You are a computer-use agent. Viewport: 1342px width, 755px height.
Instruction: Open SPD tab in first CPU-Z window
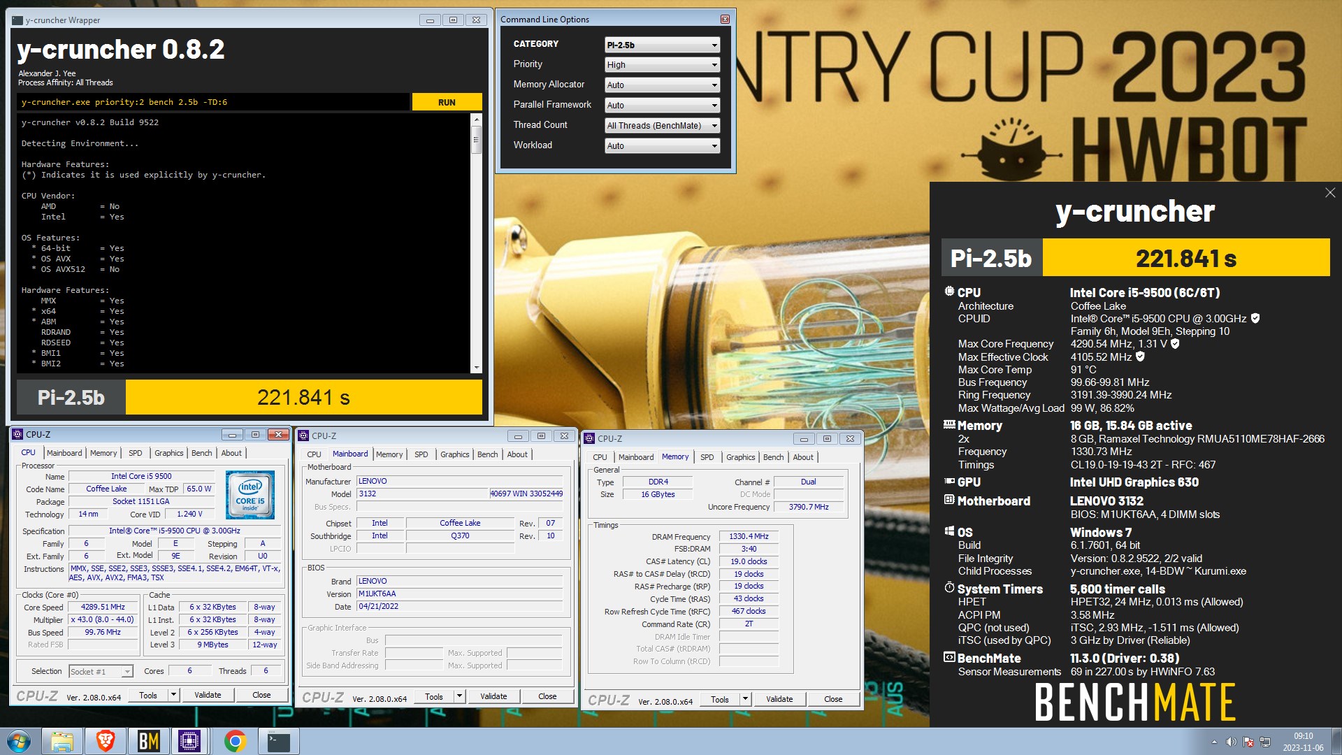[136, 453]
